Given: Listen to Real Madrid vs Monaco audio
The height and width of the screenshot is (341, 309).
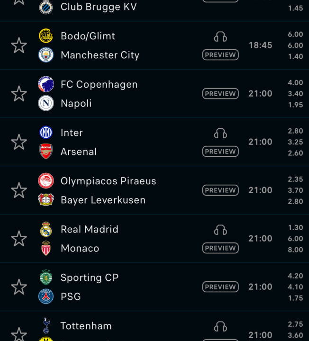Looking at the screenshot, I should [220, 230].
